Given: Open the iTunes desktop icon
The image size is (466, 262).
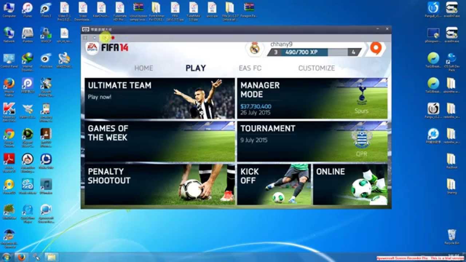Looking at the screenshot, I should coord(27,9).
